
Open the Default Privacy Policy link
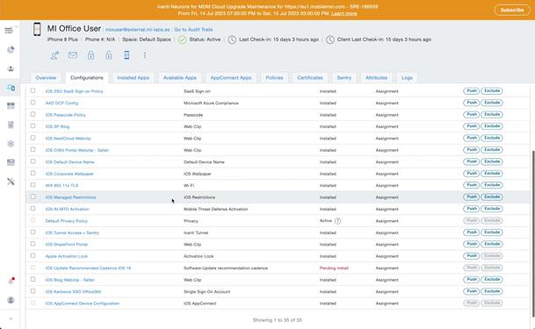click(x=67, y=221)
